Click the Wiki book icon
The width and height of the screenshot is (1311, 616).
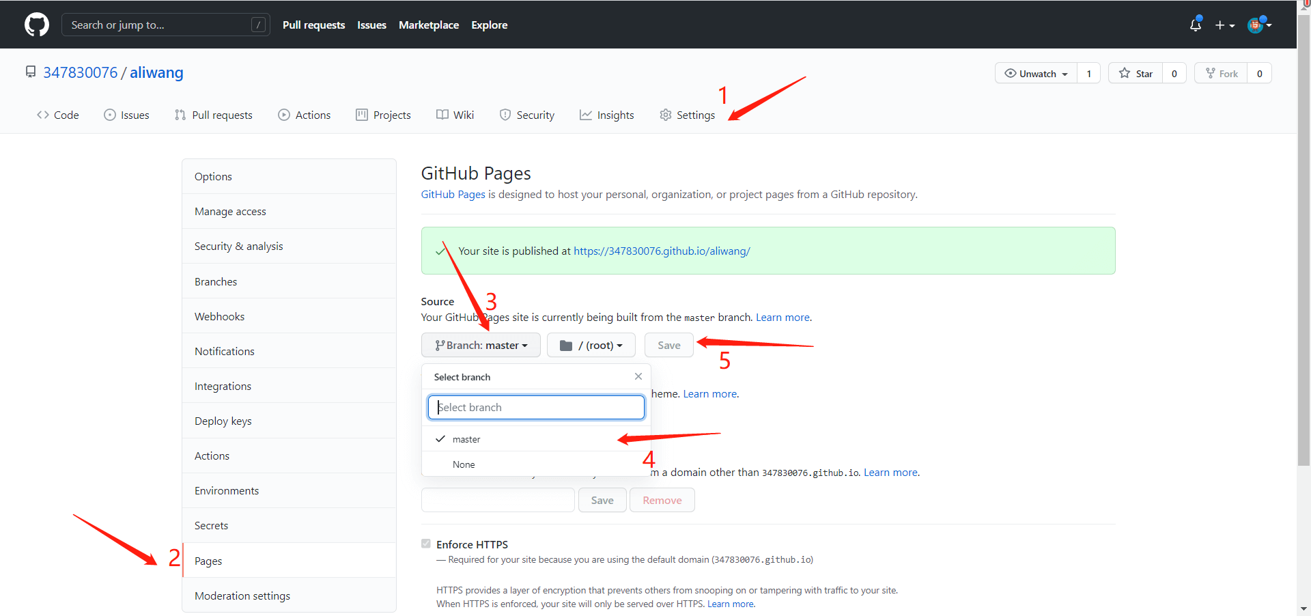click(x=442, y=115)
